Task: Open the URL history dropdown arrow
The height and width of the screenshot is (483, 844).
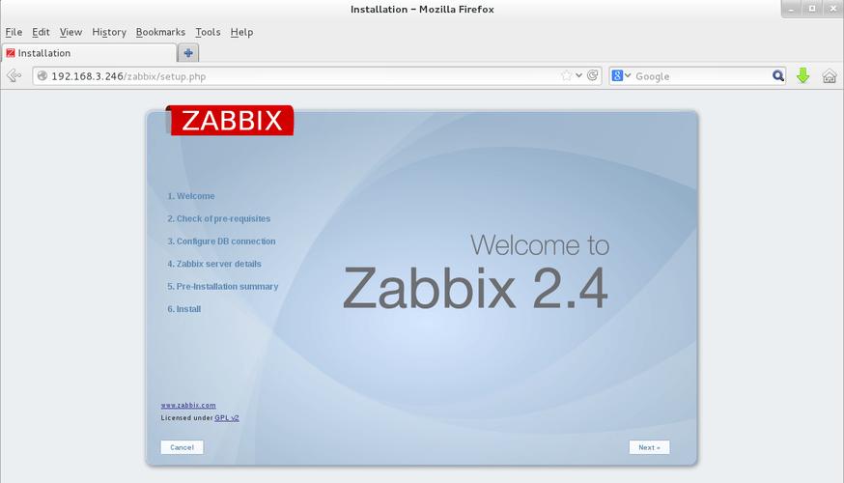Action: coord(578,76)
